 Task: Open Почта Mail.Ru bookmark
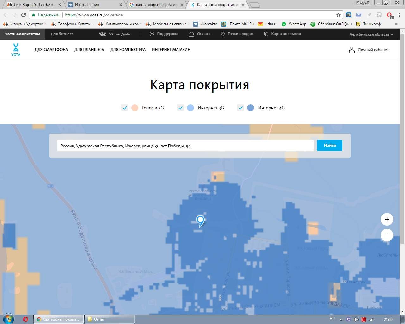click(x=238, y=24)
